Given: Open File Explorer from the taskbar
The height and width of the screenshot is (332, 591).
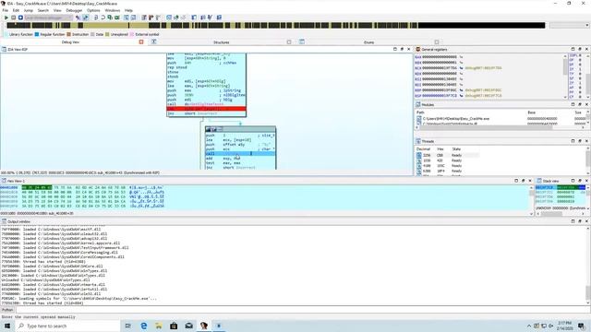Looking at the screenshot, I should click(159, 326).
